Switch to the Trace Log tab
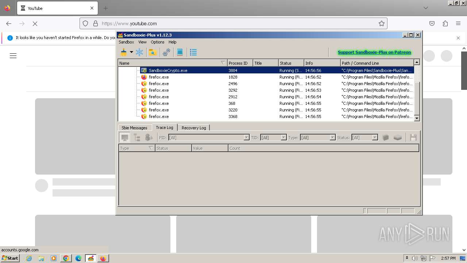This screenshot has height=263, width=467. (x=165, y=127)
